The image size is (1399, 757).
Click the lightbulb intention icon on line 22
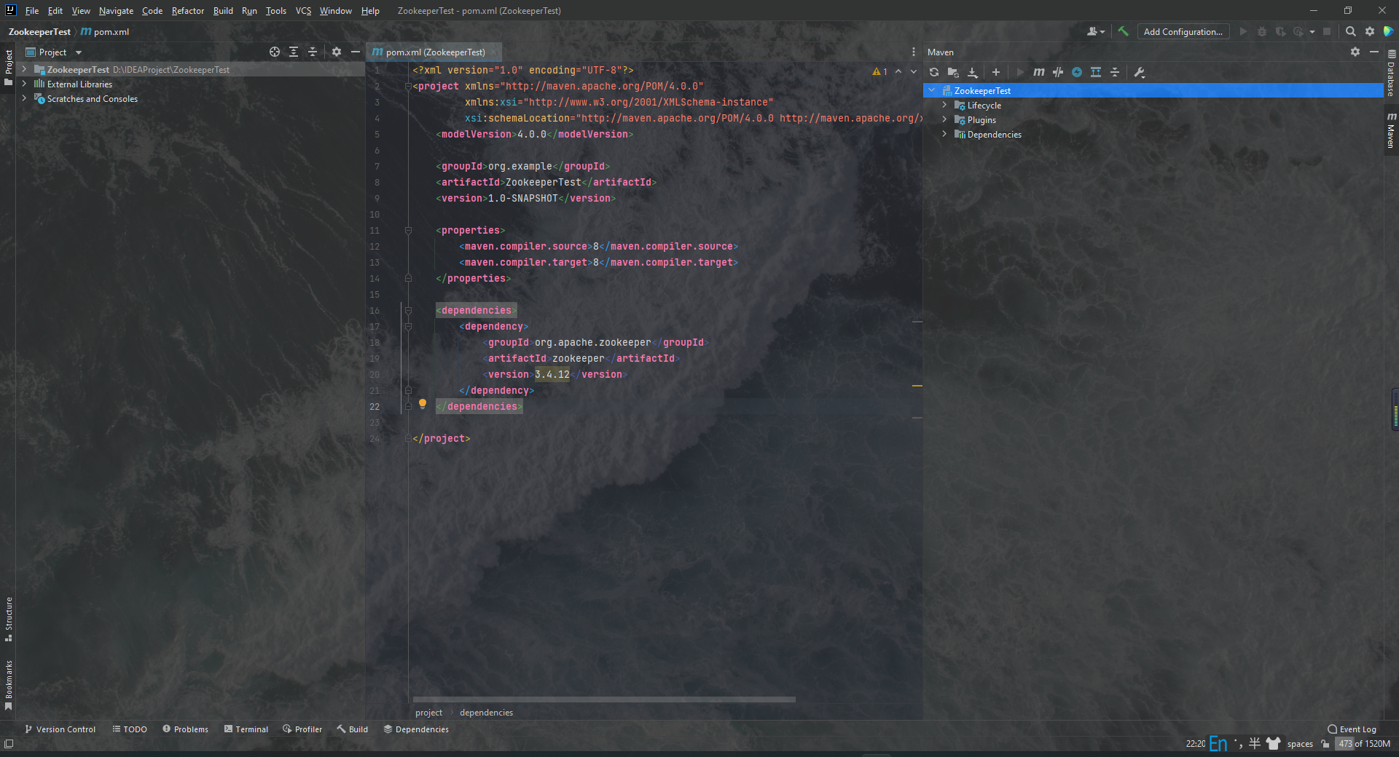(423, 405)
